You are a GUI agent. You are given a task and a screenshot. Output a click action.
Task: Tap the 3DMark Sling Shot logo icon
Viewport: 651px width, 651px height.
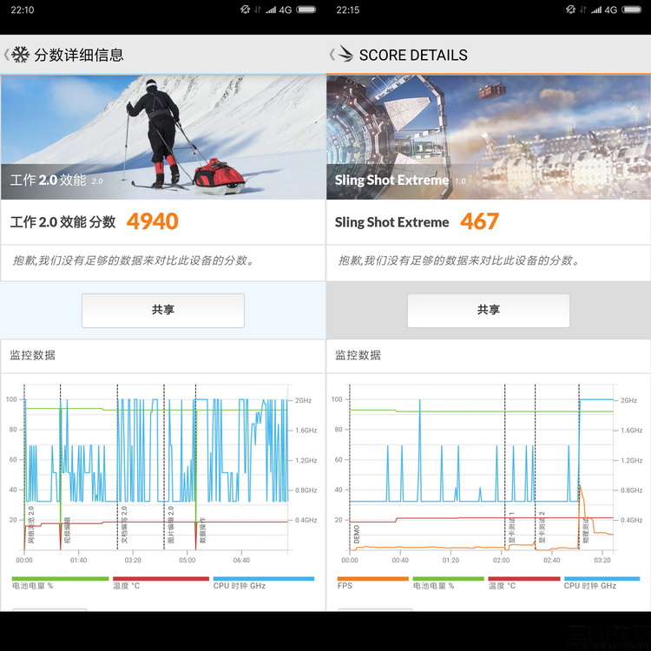coord(345,55)
